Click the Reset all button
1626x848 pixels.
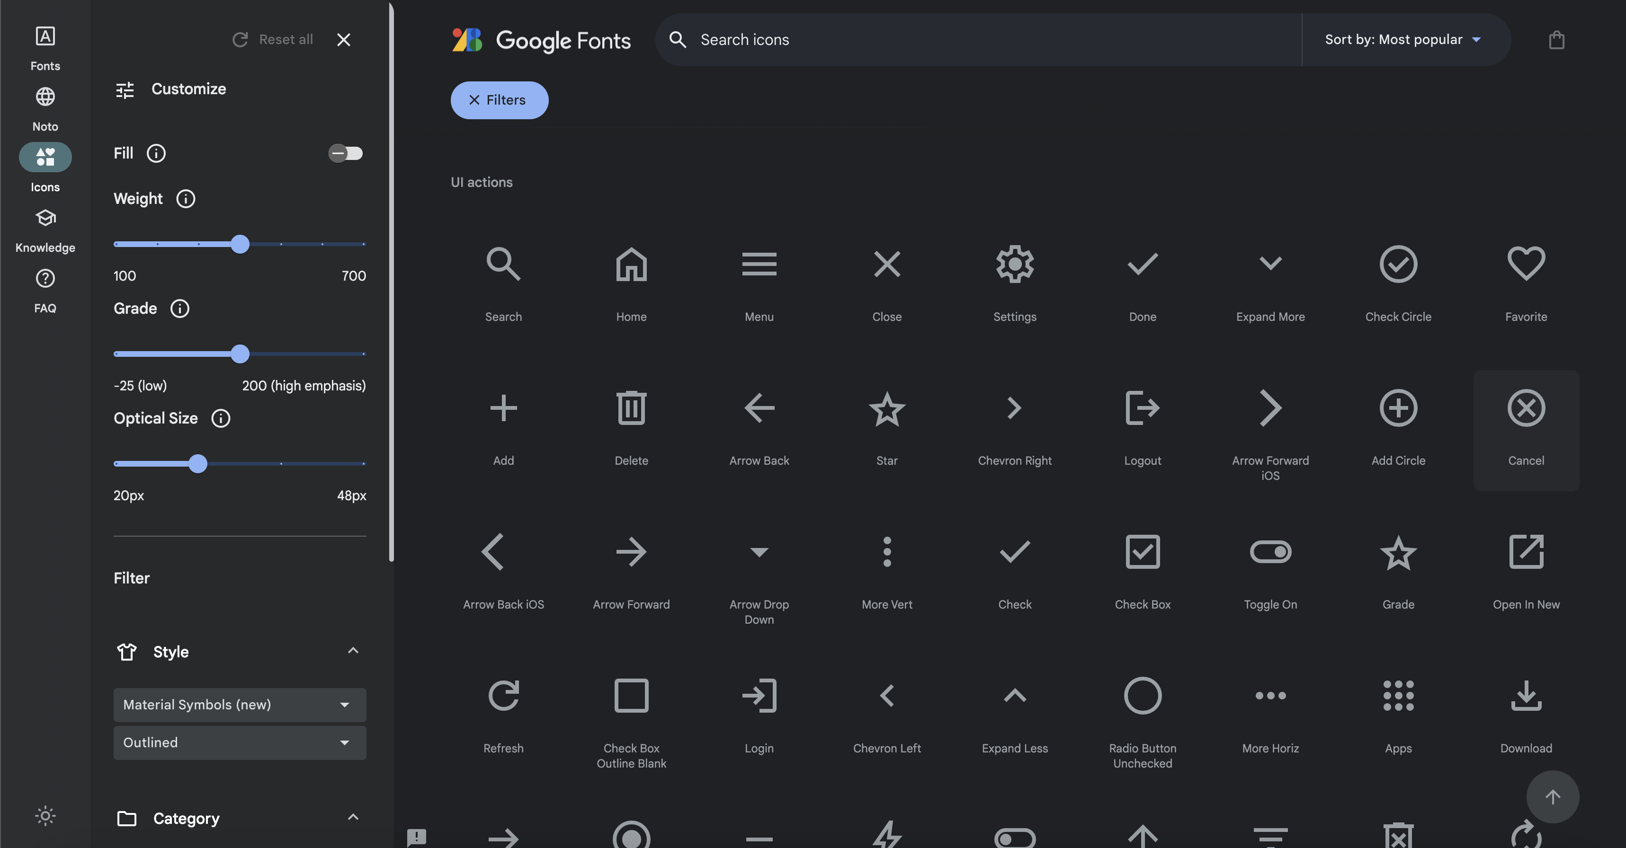pyautogui.click(x=273, y=40)
